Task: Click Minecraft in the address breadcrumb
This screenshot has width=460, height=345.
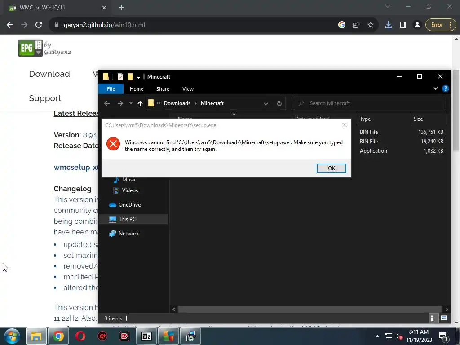Action: click(x=212, y=103)
